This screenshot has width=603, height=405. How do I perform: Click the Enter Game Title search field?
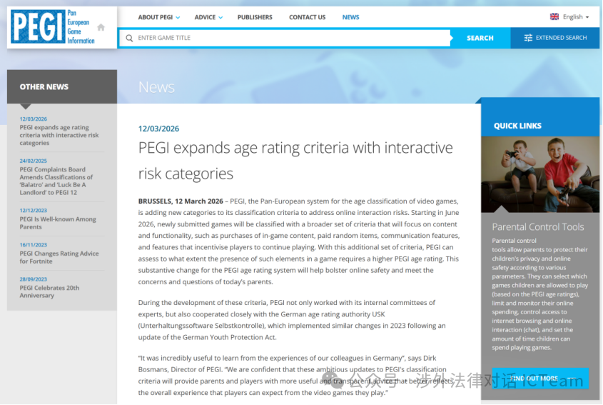pos(285,38)
